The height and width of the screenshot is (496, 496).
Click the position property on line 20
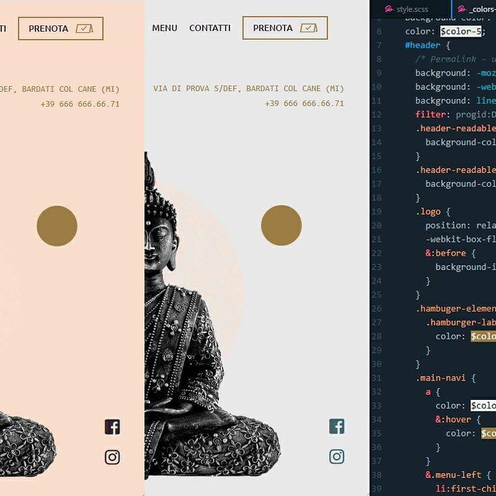(x=446, y=226)
